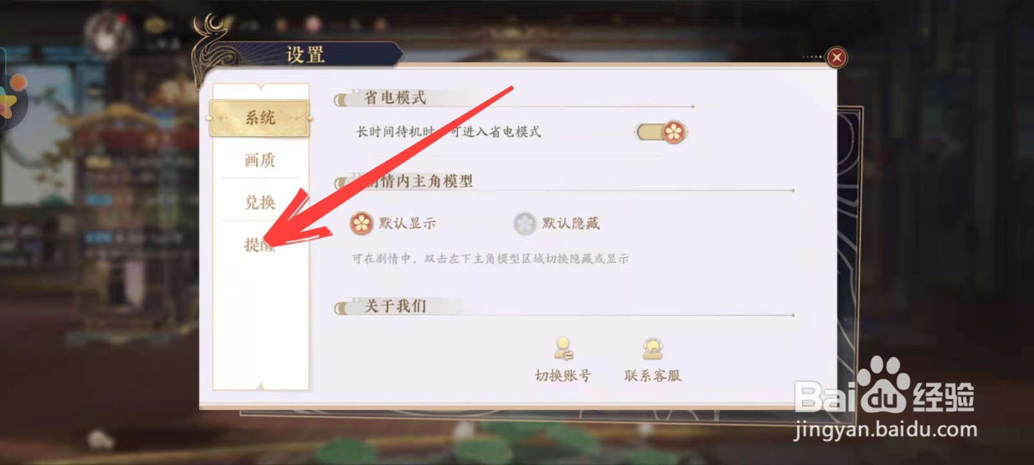Select the 默认隐藏 radio option

[x=556, y=223]
